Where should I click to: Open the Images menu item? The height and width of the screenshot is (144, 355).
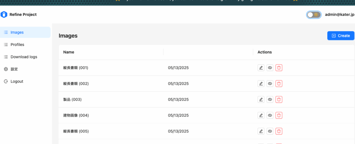pos(25,32)
